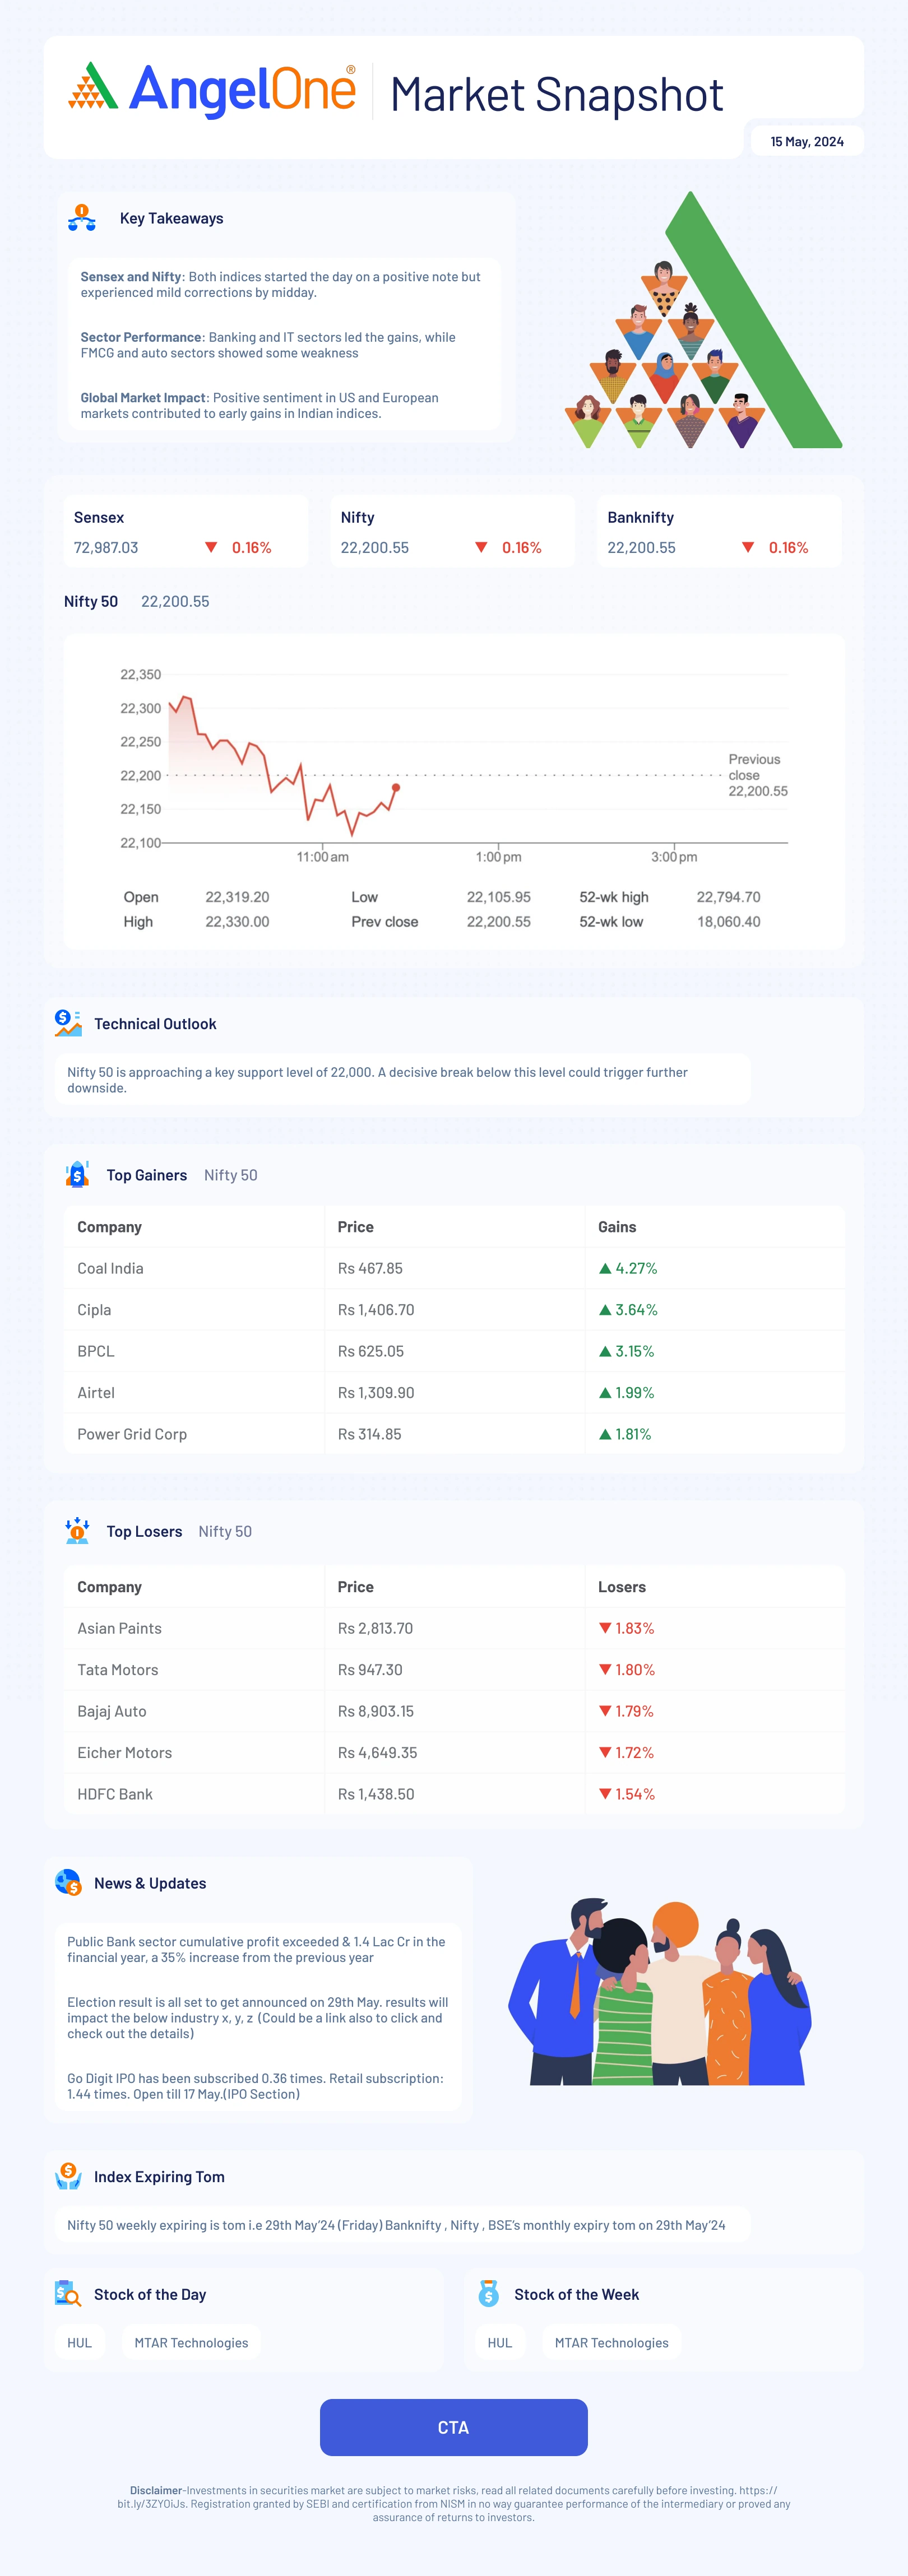Select the Asian Paints row
This screenshot has height=2576, width=908.
tap(454, 1628)
